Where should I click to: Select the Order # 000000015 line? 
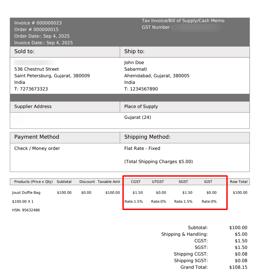tap(36, 29)
